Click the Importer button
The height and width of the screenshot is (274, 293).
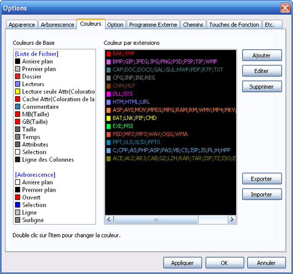[x=262, y=195]
